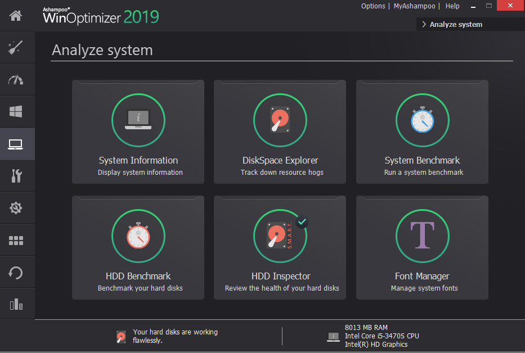Launch DiskSpace Explorer via its disk icon
This screenshot has width=525, height=353.
point(280,120)
